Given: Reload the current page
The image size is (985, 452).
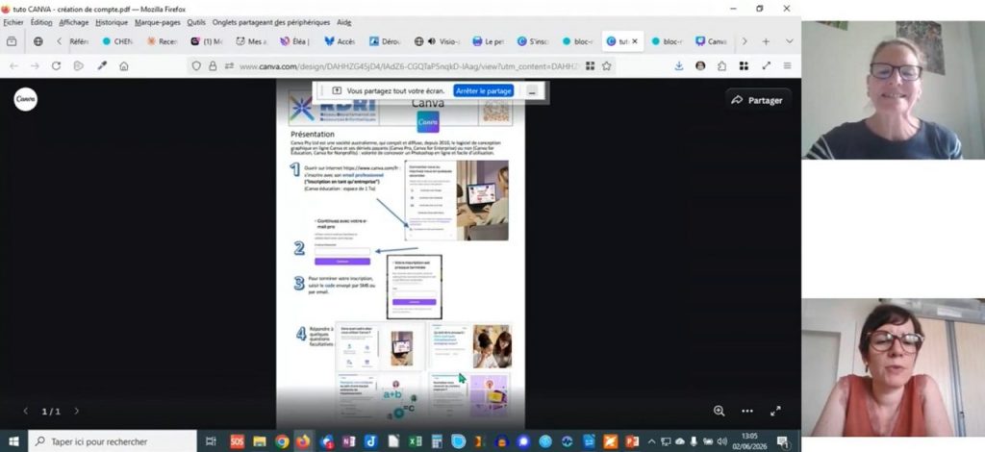Looking at the screenshot, I should (56, 66).
